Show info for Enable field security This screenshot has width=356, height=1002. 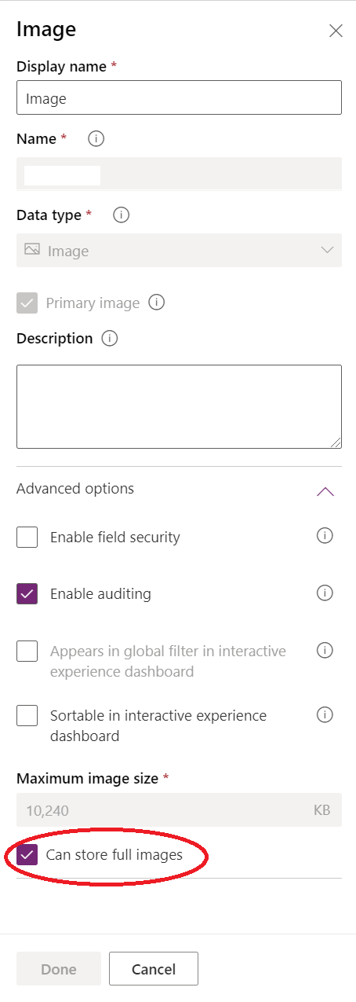point(325,536)
